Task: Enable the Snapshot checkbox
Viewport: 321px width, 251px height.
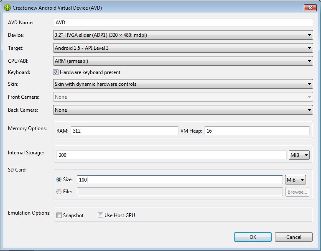Action: pyautogui.click(x=59, y=215)
